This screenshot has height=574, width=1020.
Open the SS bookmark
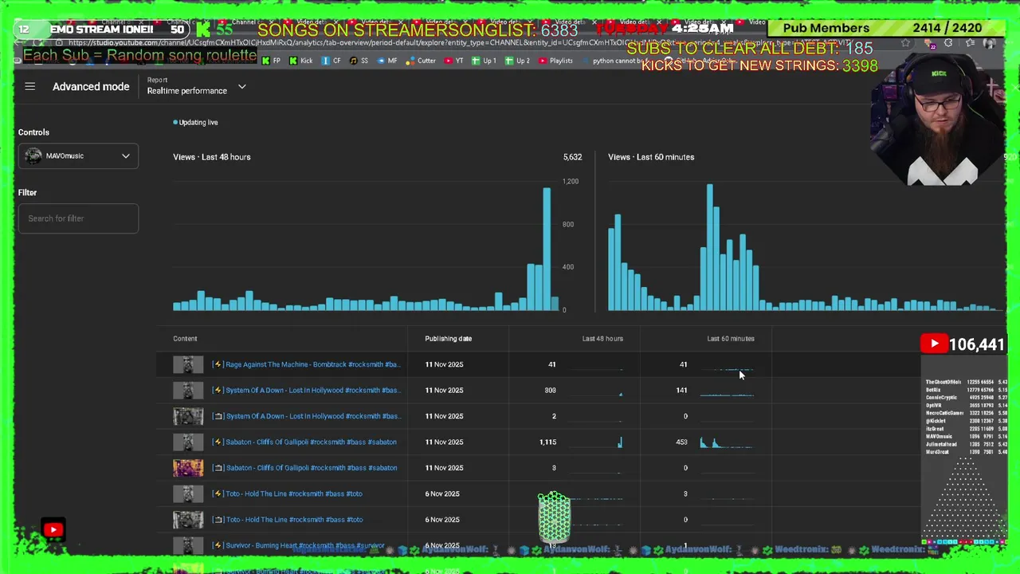[x=359, y=61]
